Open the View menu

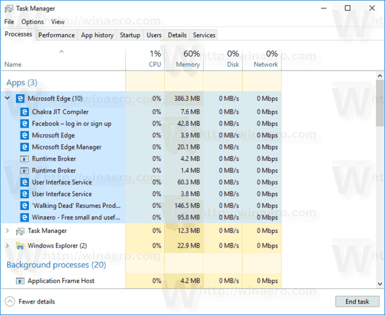(x=58, y=22)
